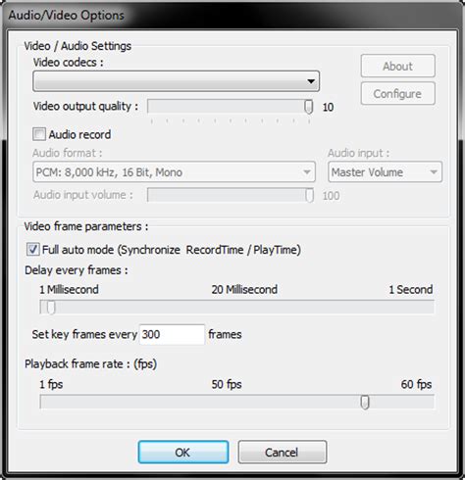The image size is (465, 480).
Task: Uncheck Full auto mode checkbox
Action: pos(32,250)
